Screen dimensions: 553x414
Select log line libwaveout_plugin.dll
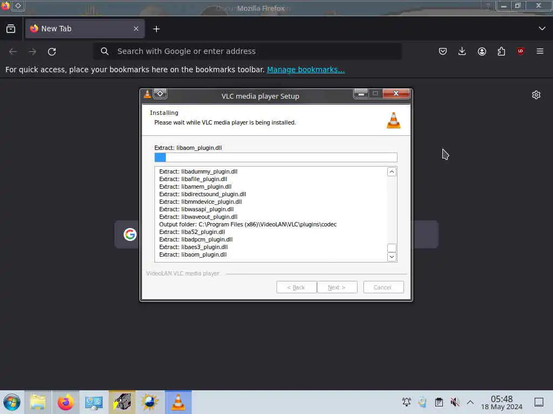(198, 217)
